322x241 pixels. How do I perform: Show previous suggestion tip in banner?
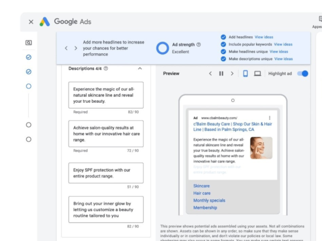[x=66, y=48]
